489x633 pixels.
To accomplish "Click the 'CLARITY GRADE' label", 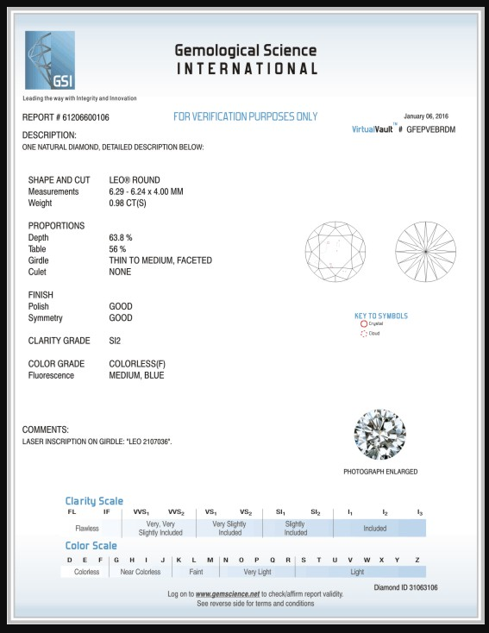I will pos(59,342).
